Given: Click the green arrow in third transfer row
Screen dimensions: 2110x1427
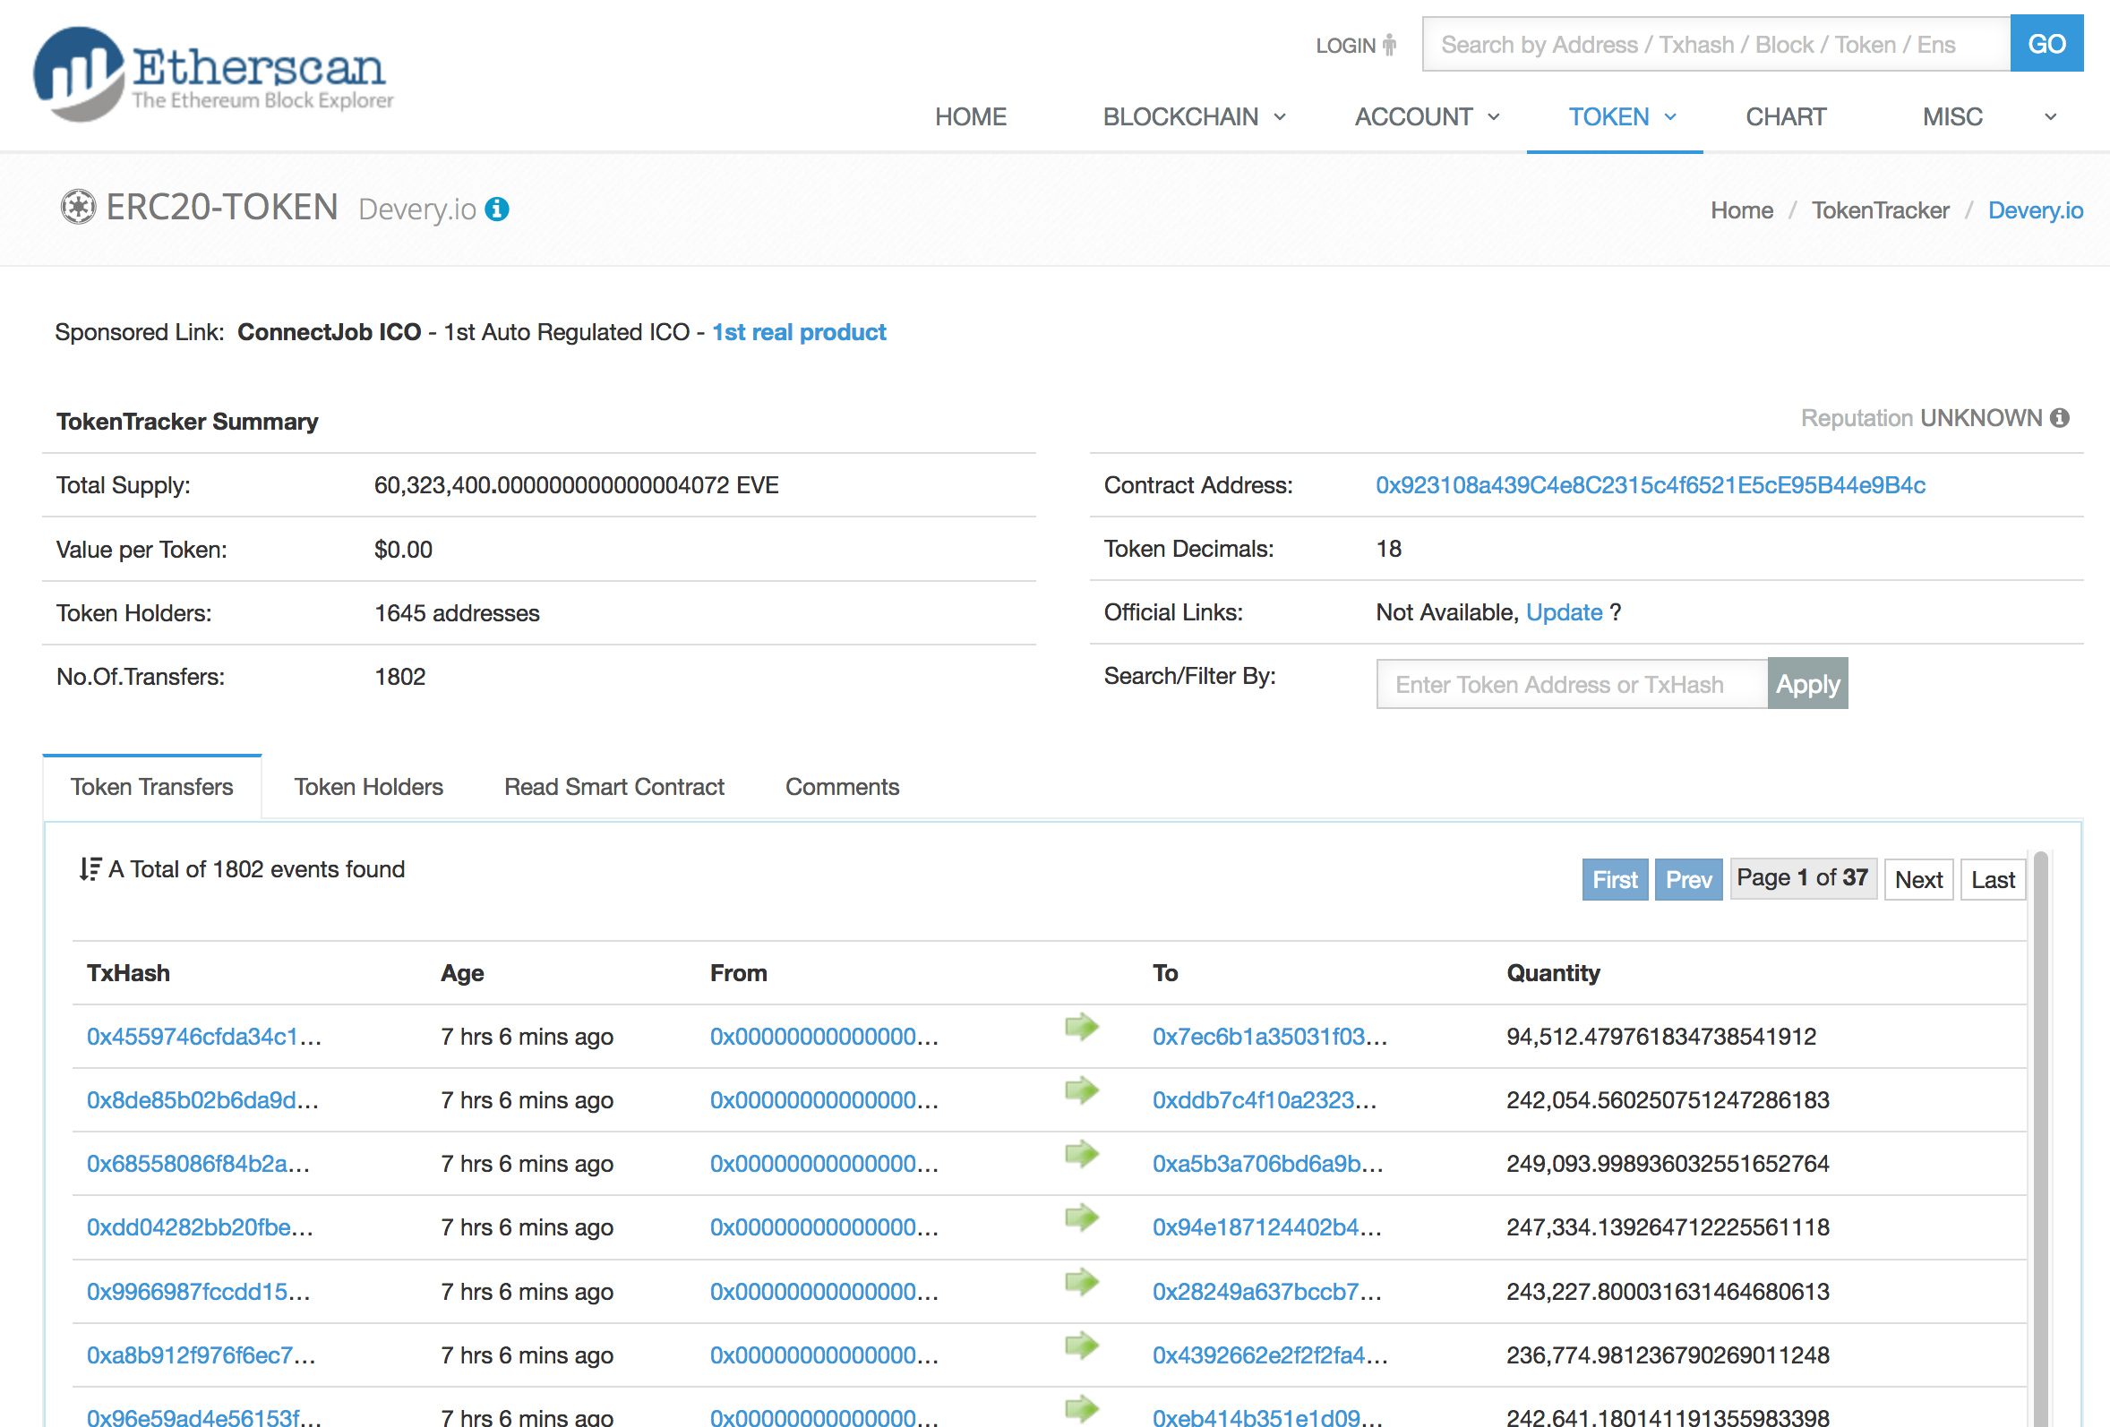Looking at the screenshot, I should 1081,1155.
